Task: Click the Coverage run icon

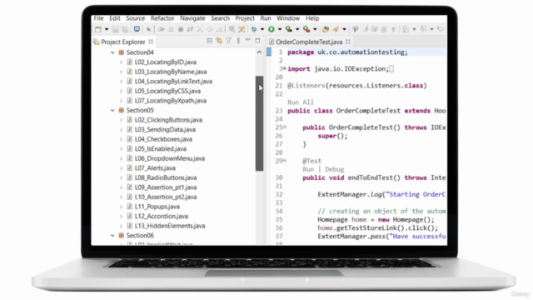Action: [x=289, y=29]
